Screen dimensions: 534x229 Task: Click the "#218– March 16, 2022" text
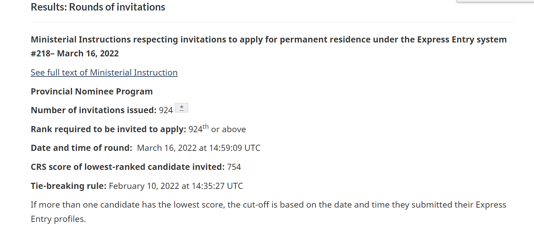tap(75, 54)
